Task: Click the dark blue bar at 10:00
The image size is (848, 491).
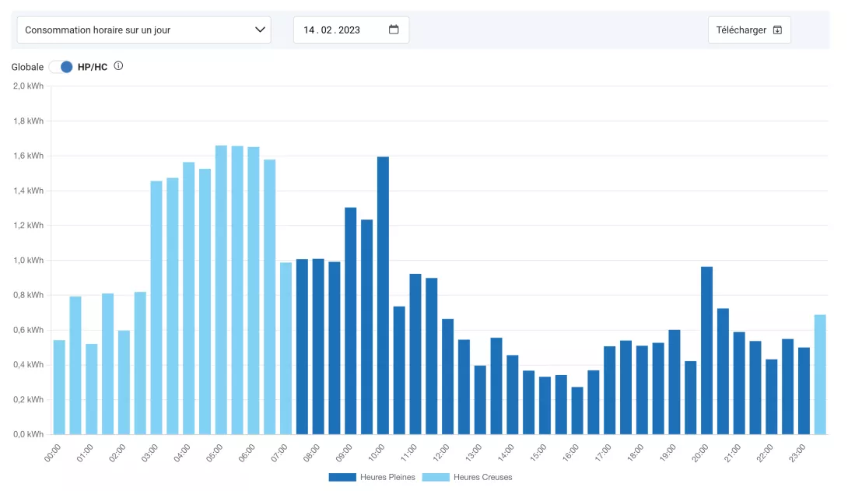Action: pyautogui.click(x=383, y=296)
